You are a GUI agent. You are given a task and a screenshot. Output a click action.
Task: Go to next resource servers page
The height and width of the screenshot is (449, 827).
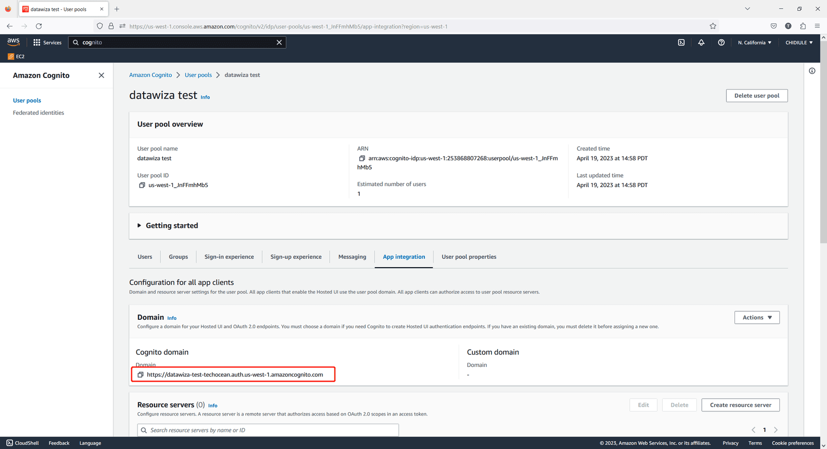[776, 430]
